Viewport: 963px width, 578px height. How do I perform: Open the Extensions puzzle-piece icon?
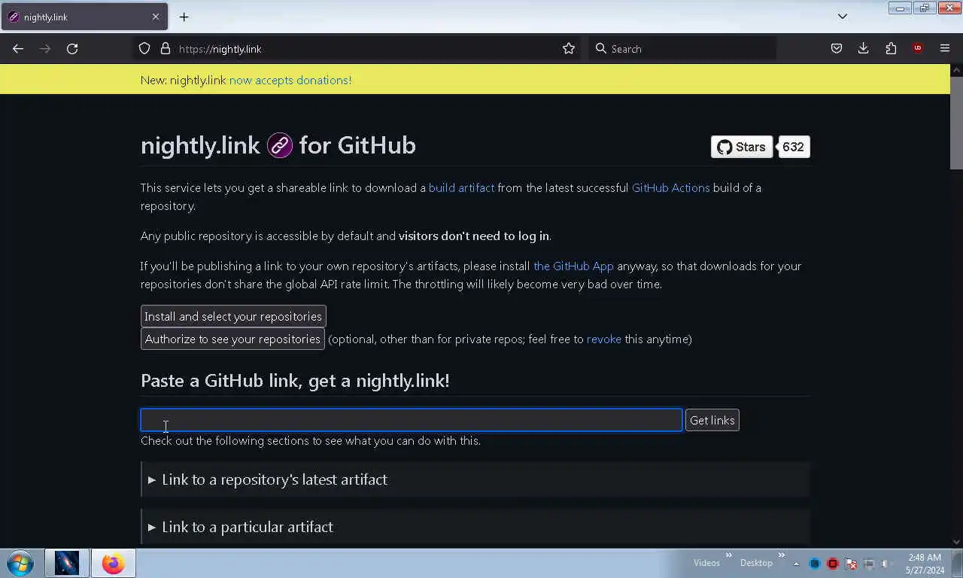click(891, 49)
